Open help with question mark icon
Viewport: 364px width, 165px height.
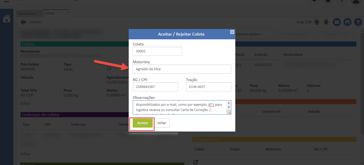[358, 22]
